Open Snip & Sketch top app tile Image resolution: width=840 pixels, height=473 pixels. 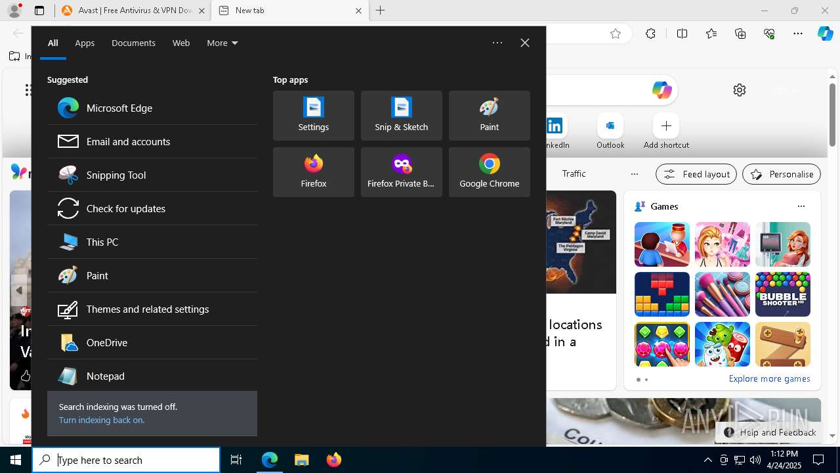click(x=402, y=116)
